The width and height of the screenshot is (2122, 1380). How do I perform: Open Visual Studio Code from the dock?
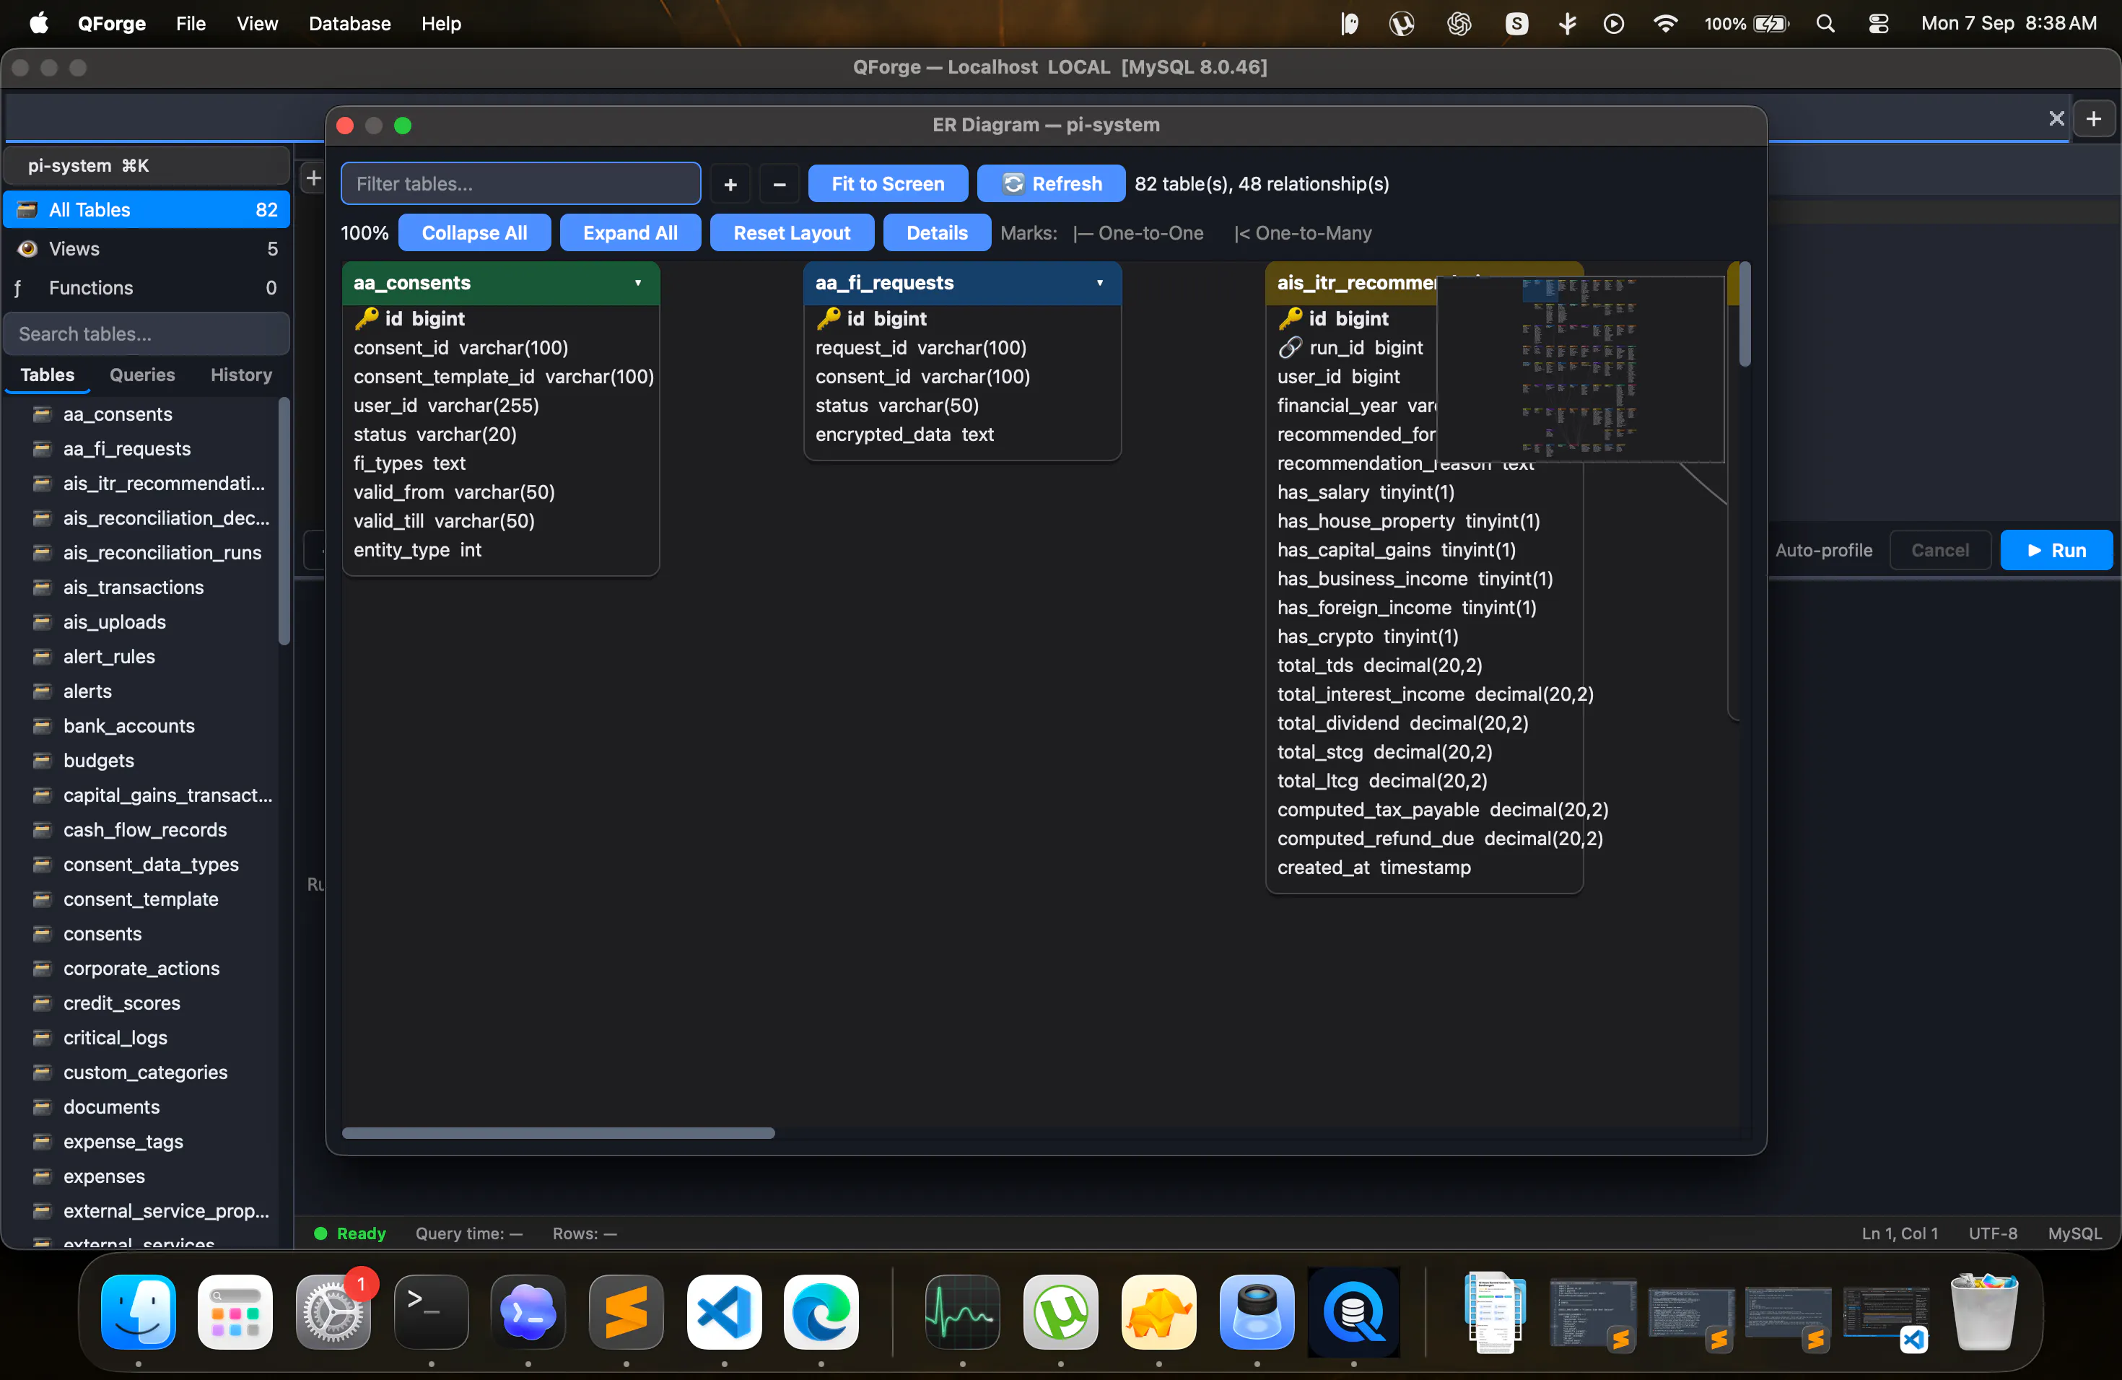[x=724, y=1312]
